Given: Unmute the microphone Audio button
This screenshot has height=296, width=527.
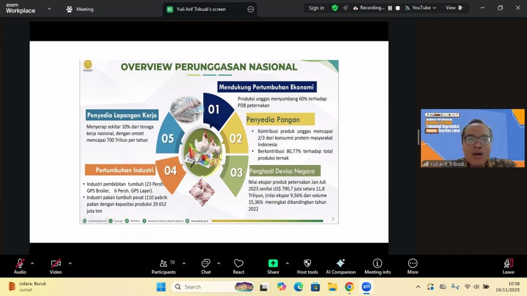Looking at the screenshot, I should click(20, 266).
